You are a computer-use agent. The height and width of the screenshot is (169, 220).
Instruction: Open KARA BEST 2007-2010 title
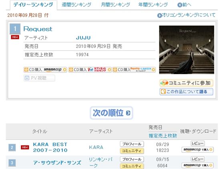coord(50,147)
